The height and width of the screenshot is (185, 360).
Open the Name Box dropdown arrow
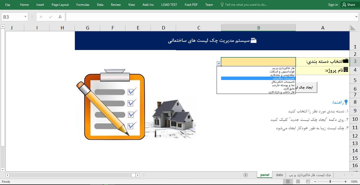(25, 16)
